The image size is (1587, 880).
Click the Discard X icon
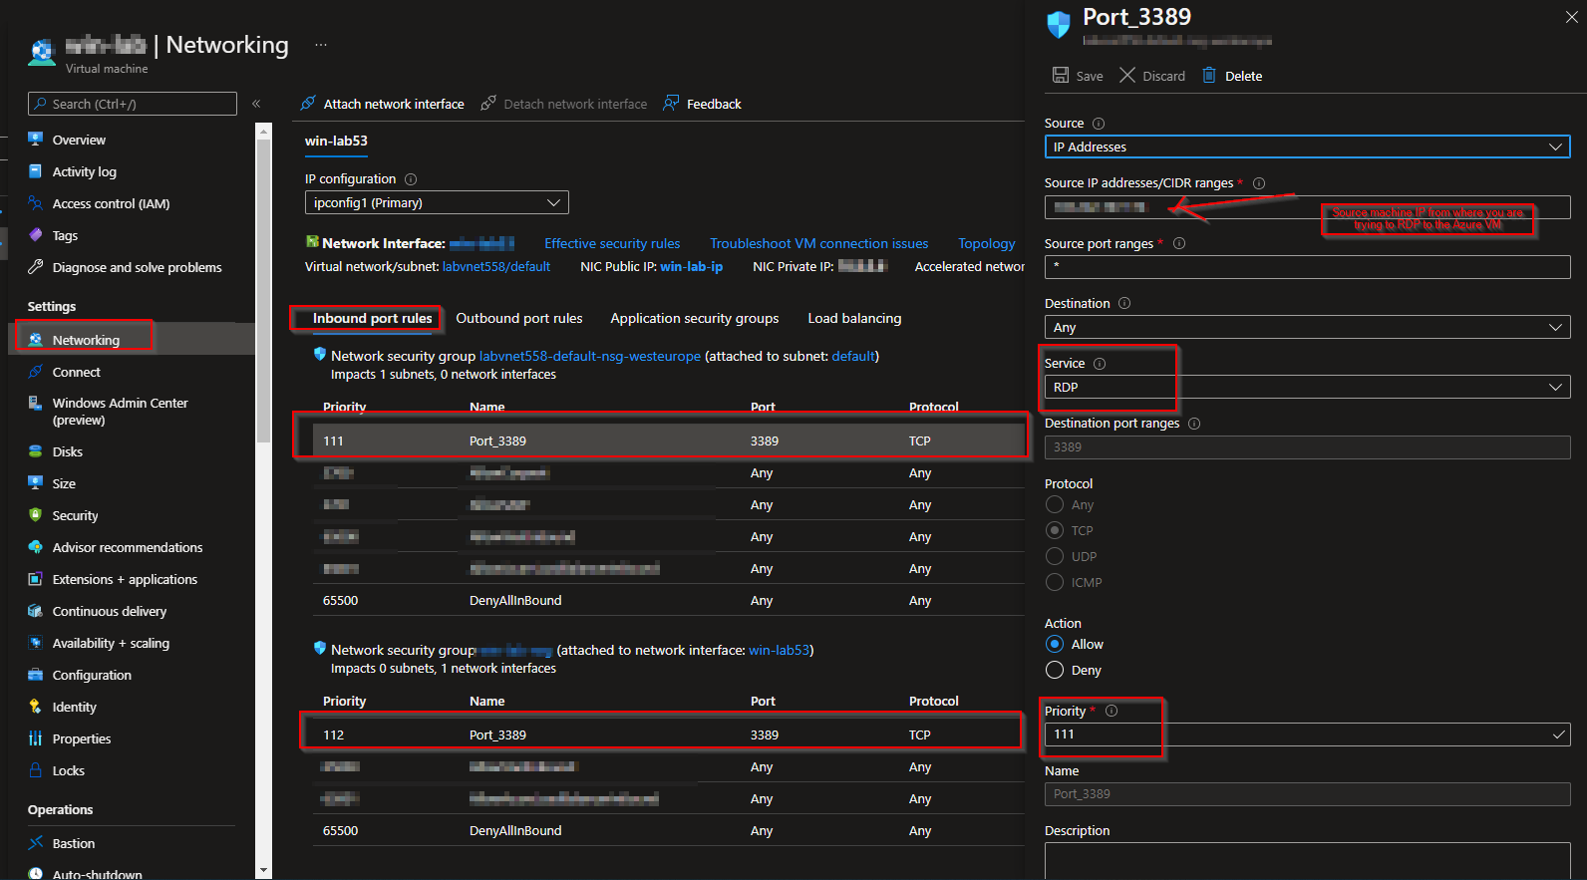[x=1127, y=76]
